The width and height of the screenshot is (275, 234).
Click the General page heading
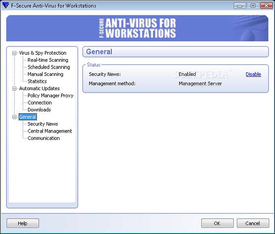pyautogui.click(x=99, y=52)
